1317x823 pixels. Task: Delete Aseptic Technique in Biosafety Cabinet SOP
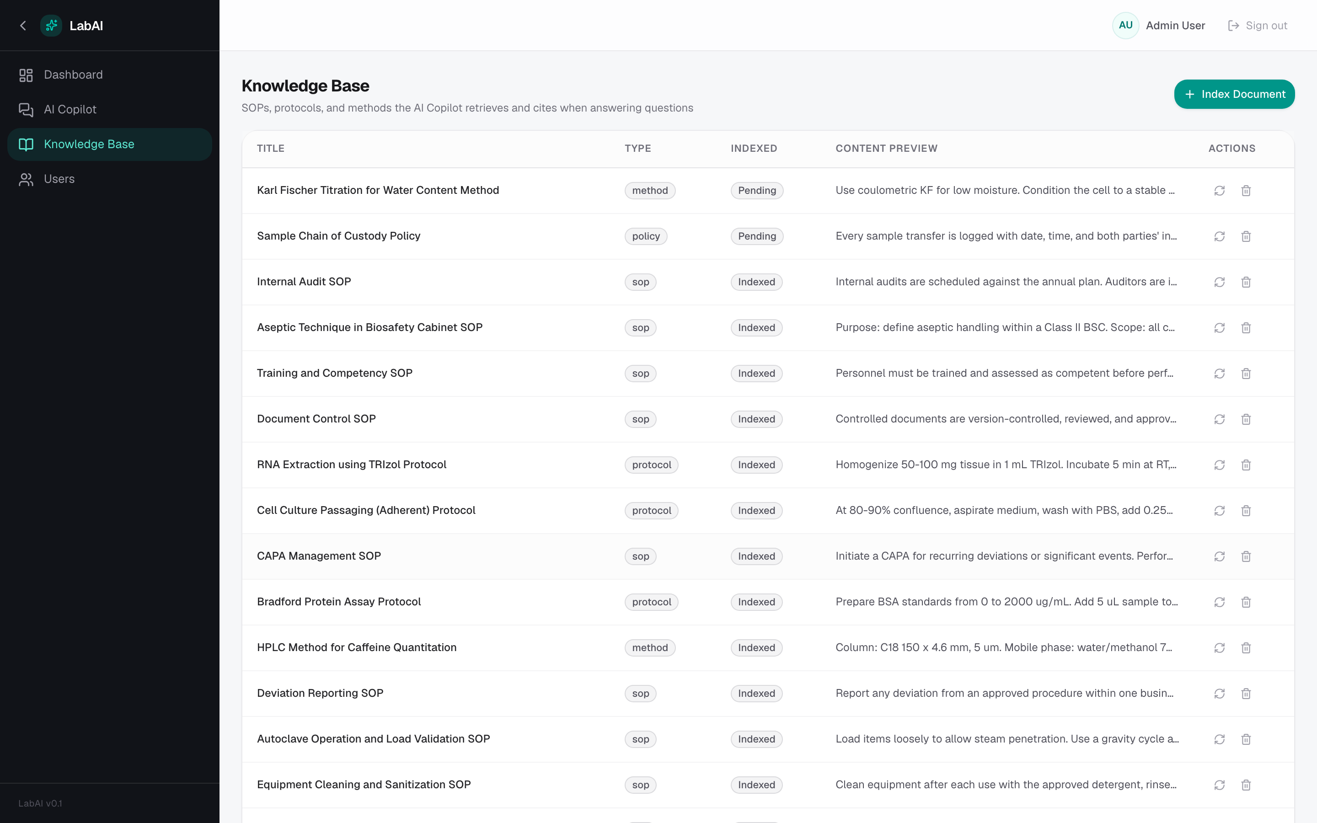pyautogui.click(x=1246, y=328)
